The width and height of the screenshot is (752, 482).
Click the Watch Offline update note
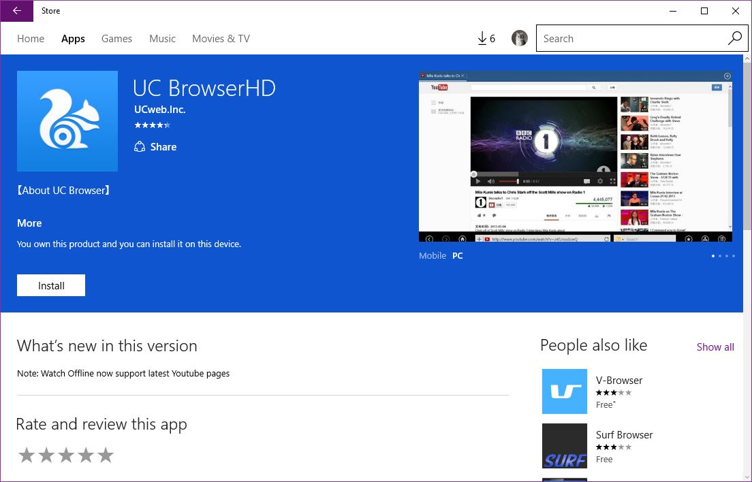coord(123,373)
